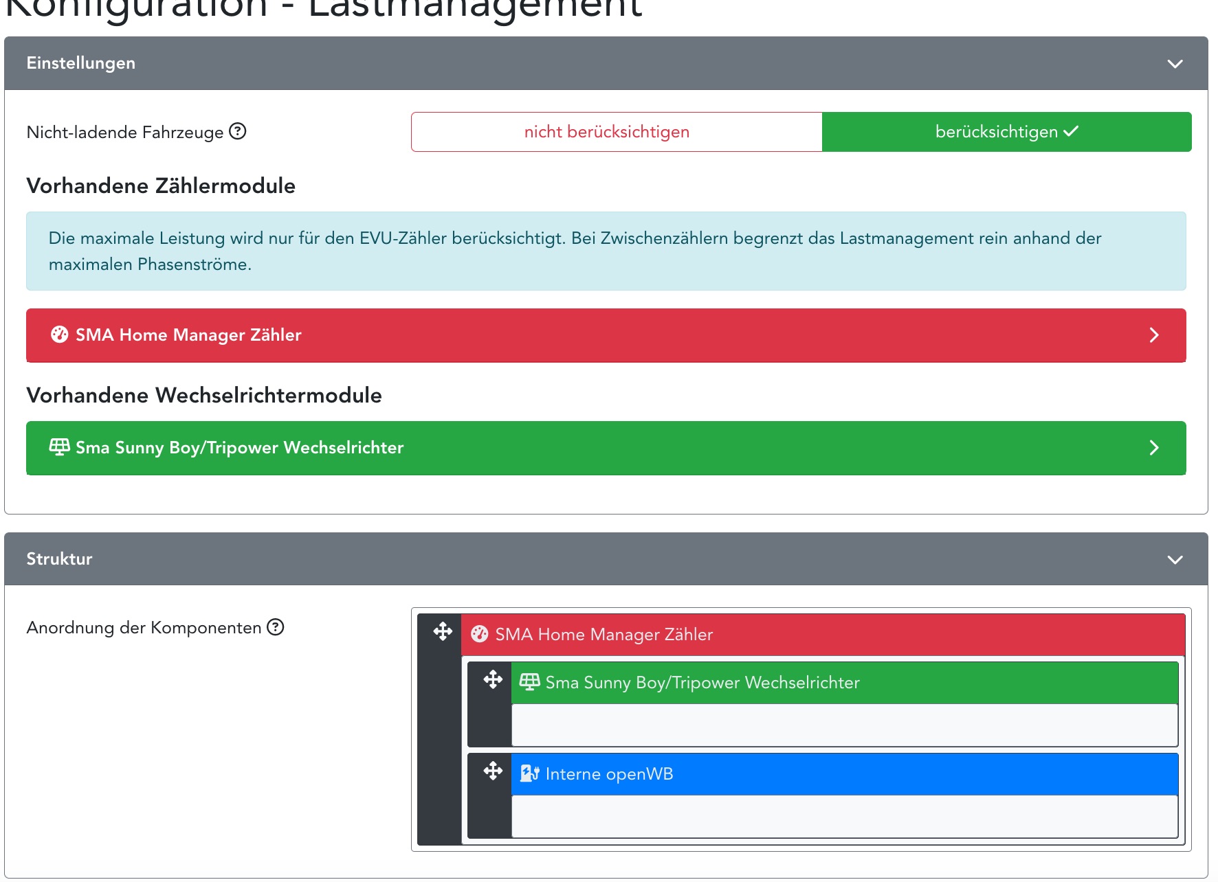The height and width of the screenshot is (882, 1218).
Task: Click 'Nicht-ladende Fahrzeuge' label
Action: [125, 133]
